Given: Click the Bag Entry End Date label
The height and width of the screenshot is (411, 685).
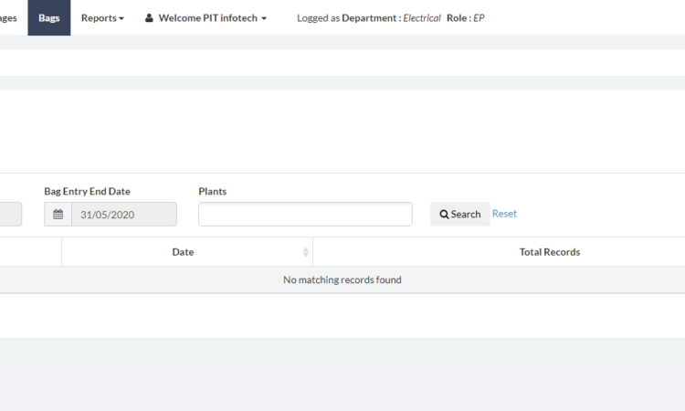Looking at the screenshot, I should pos(87,191).
